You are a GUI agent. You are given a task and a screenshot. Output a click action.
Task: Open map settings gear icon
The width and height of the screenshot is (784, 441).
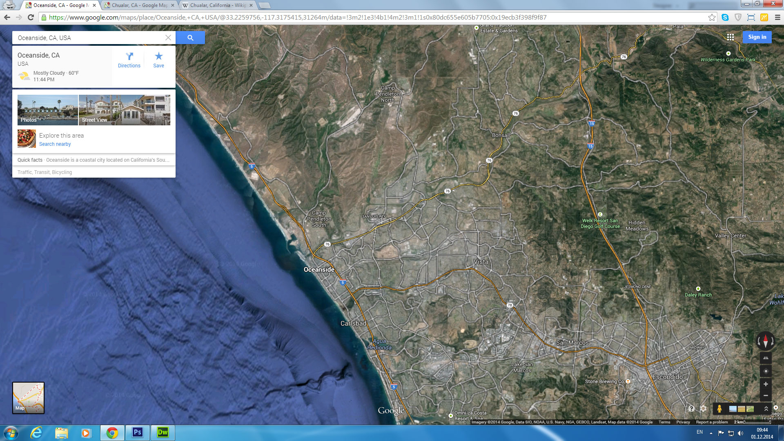(703, 408)
